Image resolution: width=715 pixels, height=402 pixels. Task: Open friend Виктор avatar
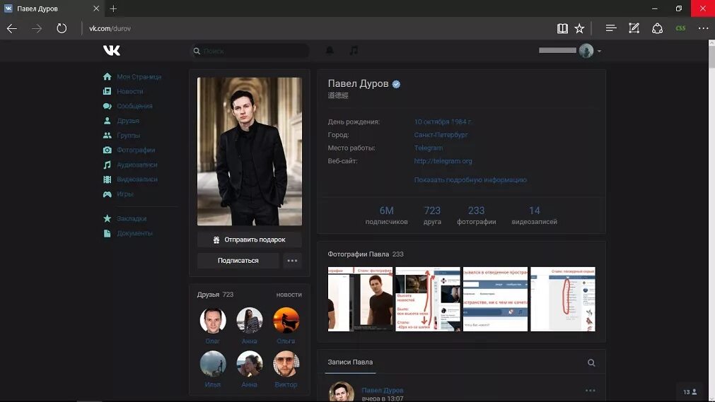click(286, 364)
